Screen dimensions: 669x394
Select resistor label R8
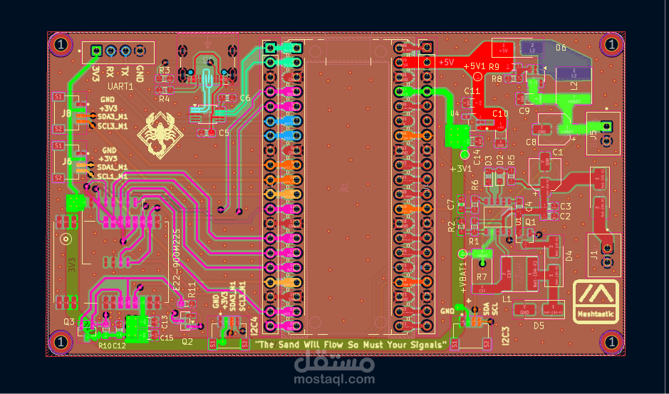pos(497,78)
